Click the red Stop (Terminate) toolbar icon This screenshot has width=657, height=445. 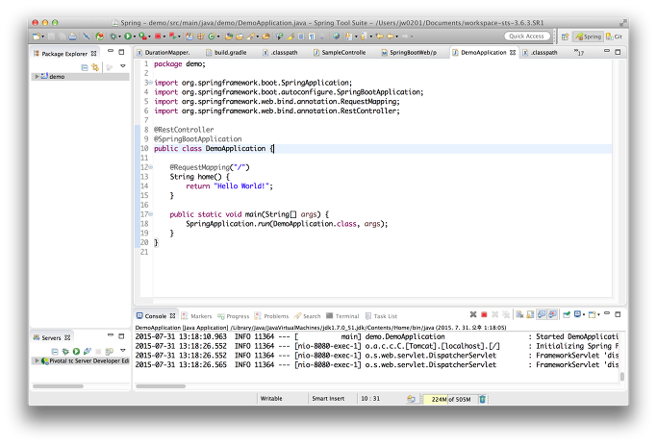[x=158, y=37]
